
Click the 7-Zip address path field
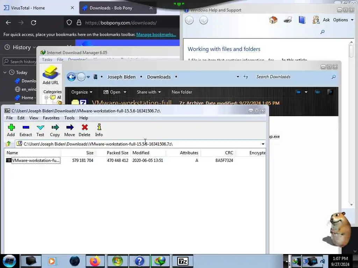tap(138, 144)
